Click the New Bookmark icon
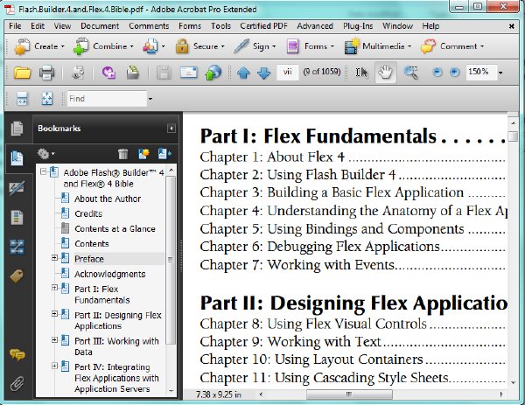This screenshot has height=405, width=525. point(143,154)
